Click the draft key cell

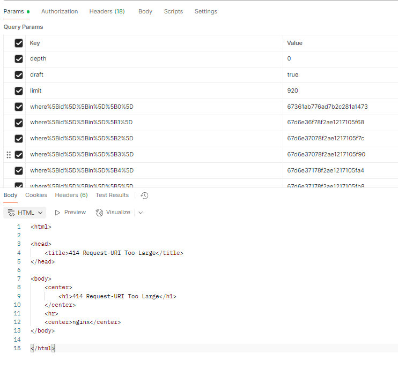click(154, 75)
